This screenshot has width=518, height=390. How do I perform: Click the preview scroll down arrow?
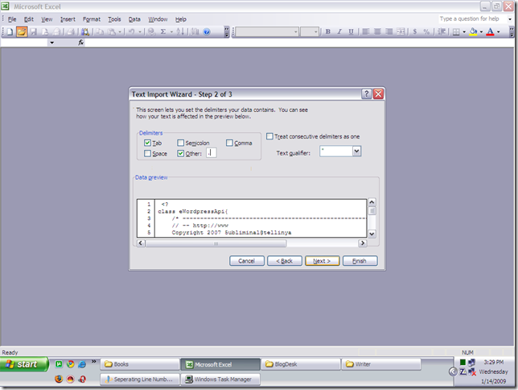pyautogui.click(x=372, y=234)
